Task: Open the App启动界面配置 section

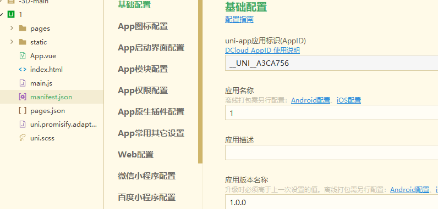Action: click(x=151, y=48)
